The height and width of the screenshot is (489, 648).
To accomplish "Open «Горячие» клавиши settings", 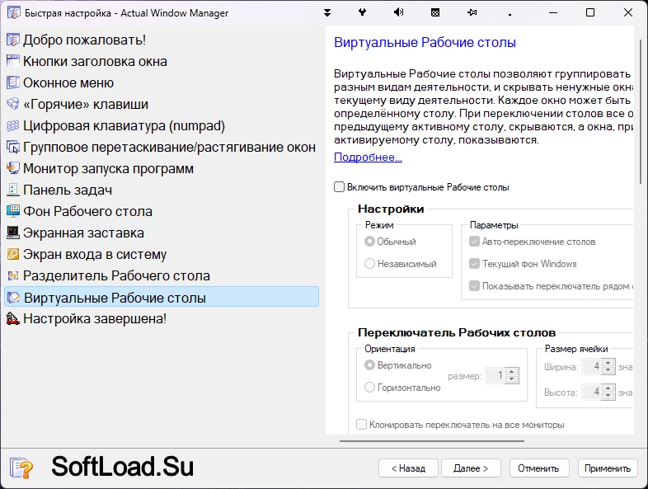I will [77, 104].
